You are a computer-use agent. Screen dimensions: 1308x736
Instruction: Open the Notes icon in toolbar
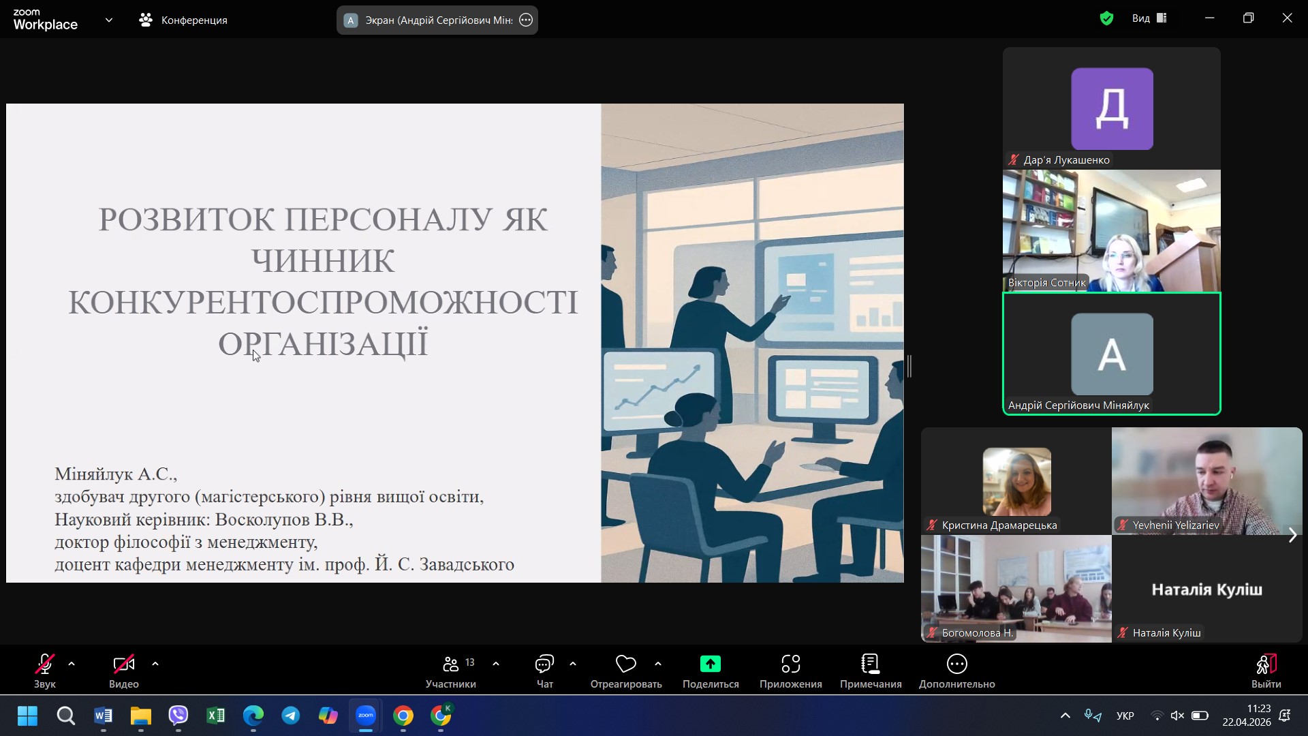coord(870,664)
